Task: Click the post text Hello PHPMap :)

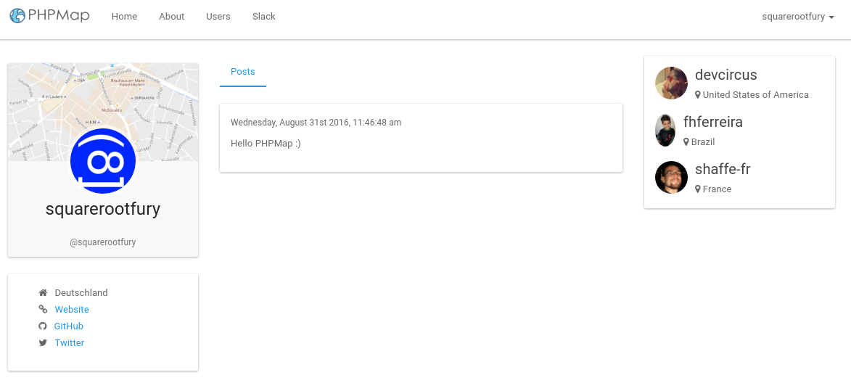Action: 266,144
